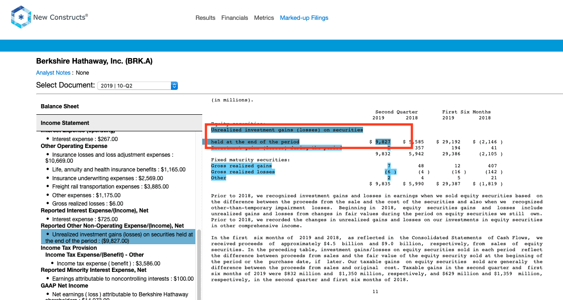Select Gross realized losses $6.00 sidebar item

pos(88,204)
